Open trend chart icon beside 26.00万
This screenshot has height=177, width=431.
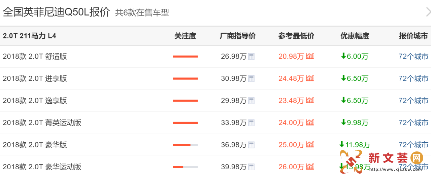(310, 167)
